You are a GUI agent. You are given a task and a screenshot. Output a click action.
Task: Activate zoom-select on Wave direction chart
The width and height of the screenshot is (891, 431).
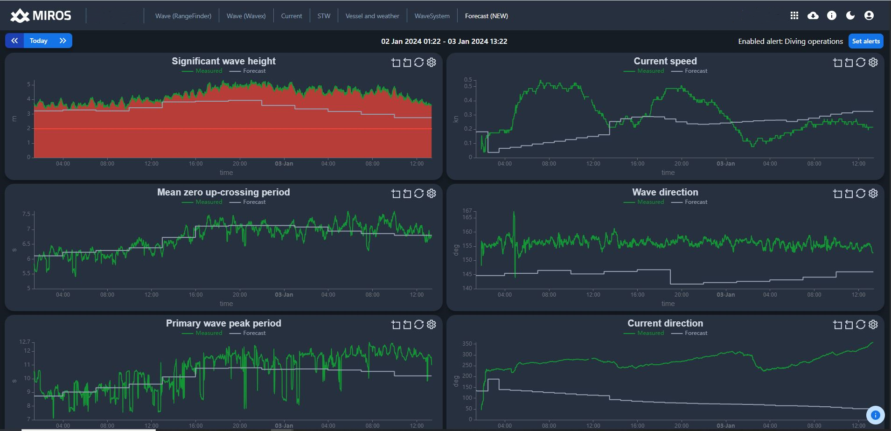coord(837,194)
